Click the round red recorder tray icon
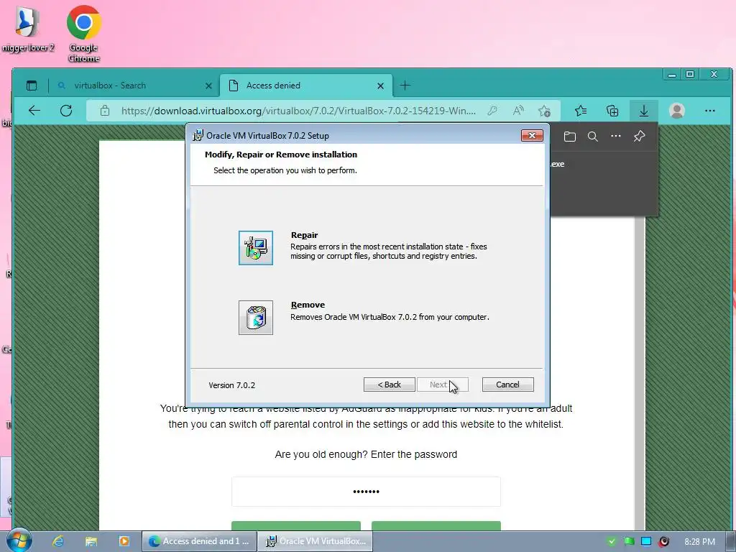736x552 pixels. coord(663,541)
